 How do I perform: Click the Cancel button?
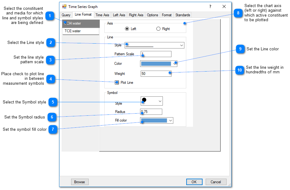point(216,182)
